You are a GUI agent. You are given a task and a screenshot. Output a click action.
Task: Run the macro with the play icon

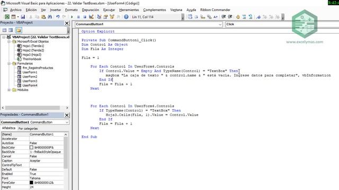click(x=72, y=17)
